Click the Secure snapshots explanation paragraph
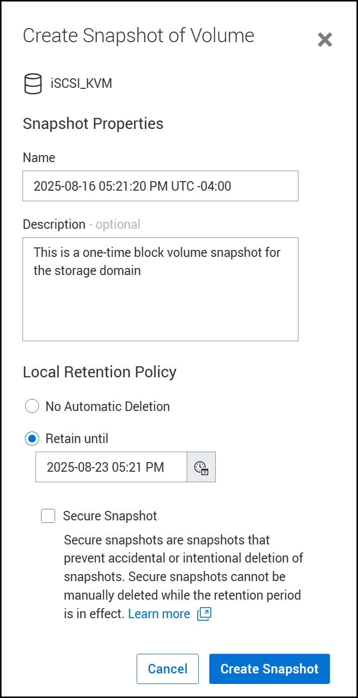358x698 pixels. (183, 577)
